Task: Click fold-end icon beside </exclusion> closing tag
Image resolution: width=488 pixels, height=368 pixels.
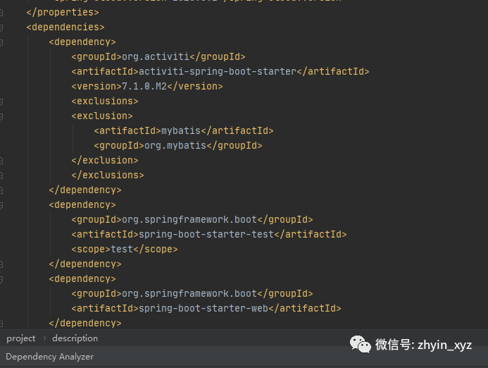Action: click(1, 161)
